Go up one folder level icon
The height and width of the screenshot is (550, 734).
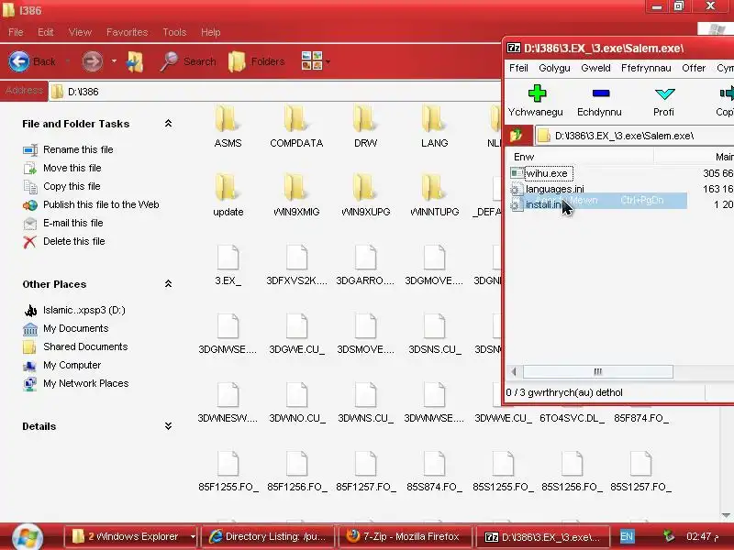(x=135, y=61)
